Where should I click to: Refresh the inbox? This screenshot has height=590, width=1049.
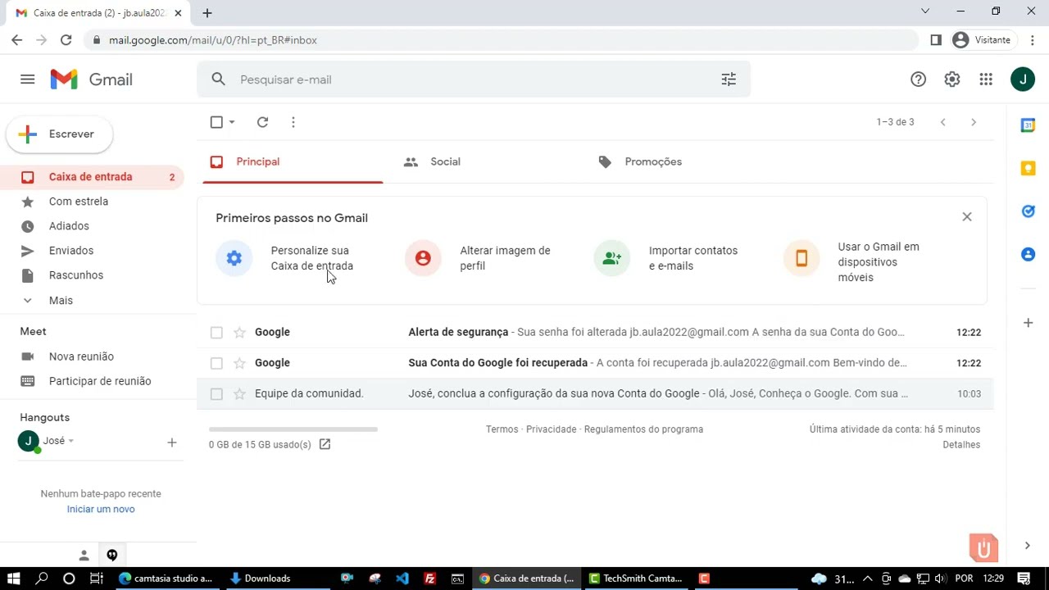pyautogui.click(x=262, y=122)
